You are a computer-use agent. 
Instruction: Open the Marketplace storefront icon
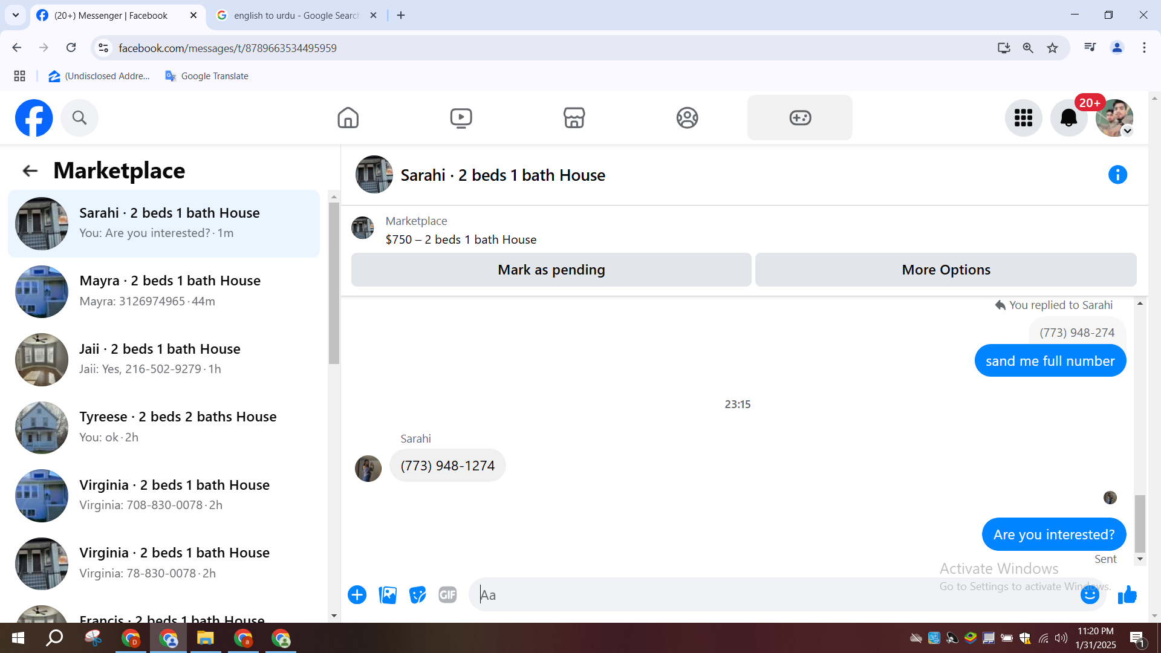pos(574,118)
